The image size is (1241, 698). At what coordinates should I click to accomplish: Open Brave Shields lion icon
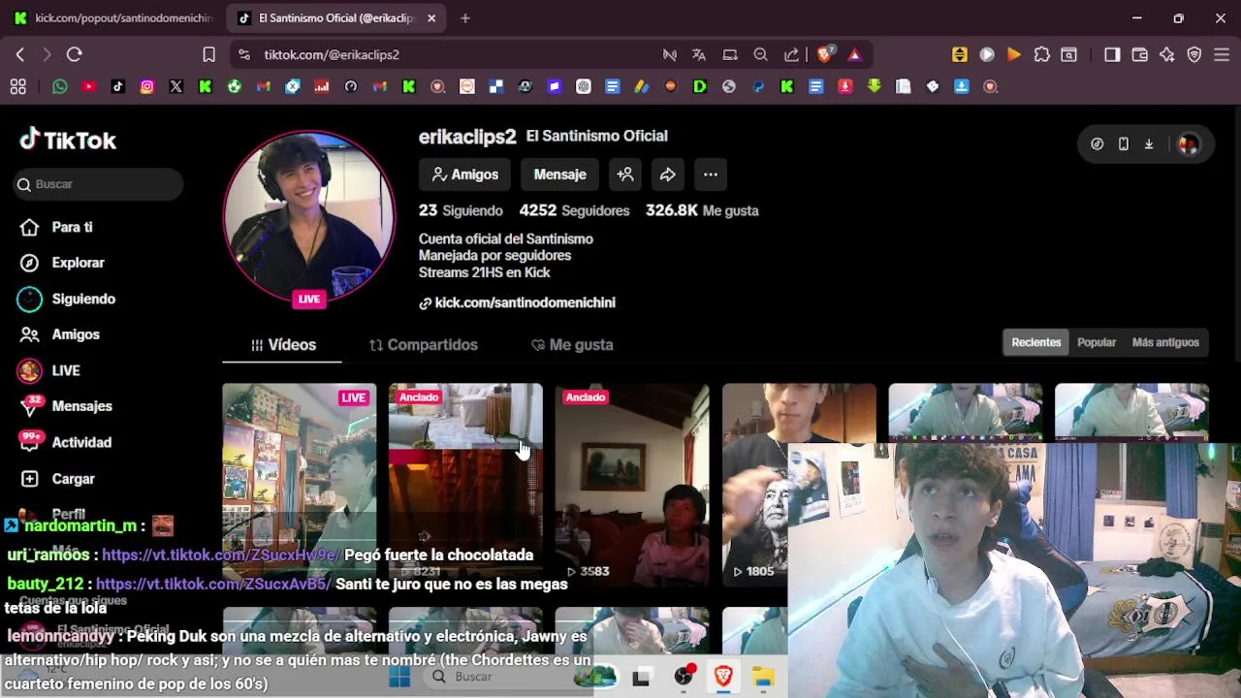coord(825,55)
